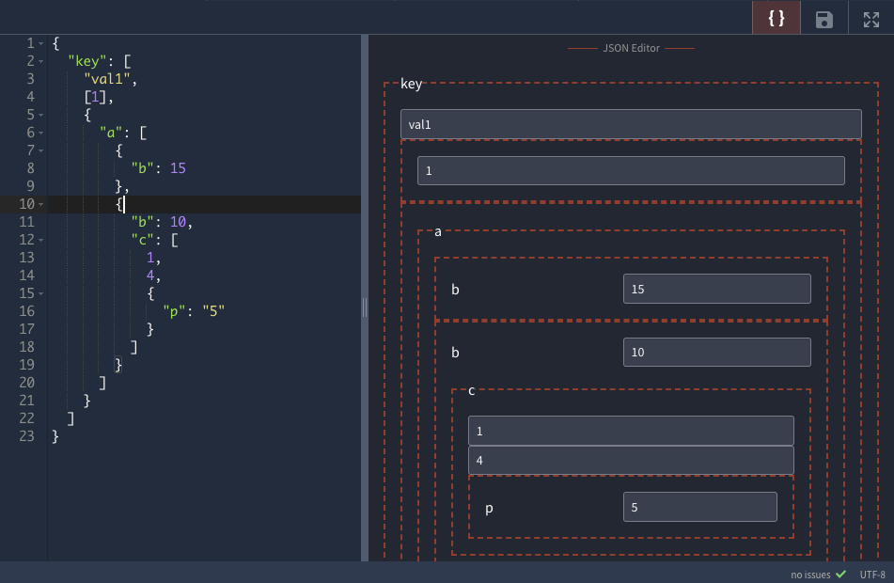Click string "5" on line 16
This screenshot has height=583, width=894.
[x=213, y=311]
